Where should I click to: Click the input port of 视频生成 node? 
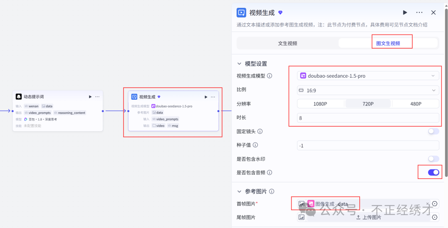tap(128, 111)
